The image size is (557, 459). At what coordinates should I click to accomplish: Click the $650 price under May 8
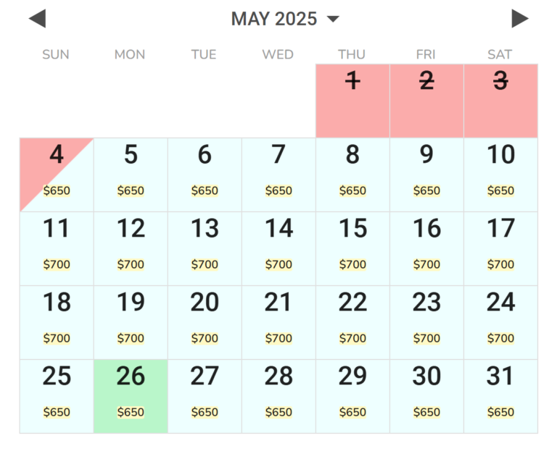352,191
